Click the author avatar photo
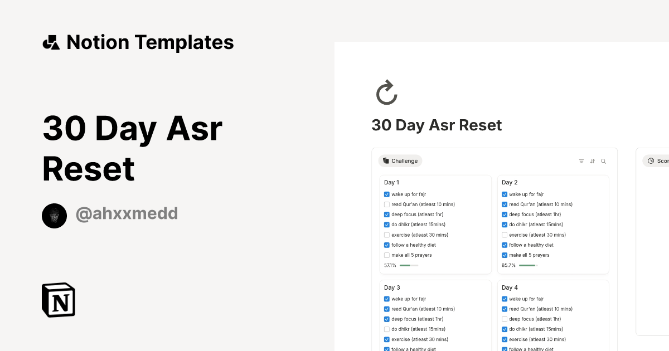 [x=54, y=216]
